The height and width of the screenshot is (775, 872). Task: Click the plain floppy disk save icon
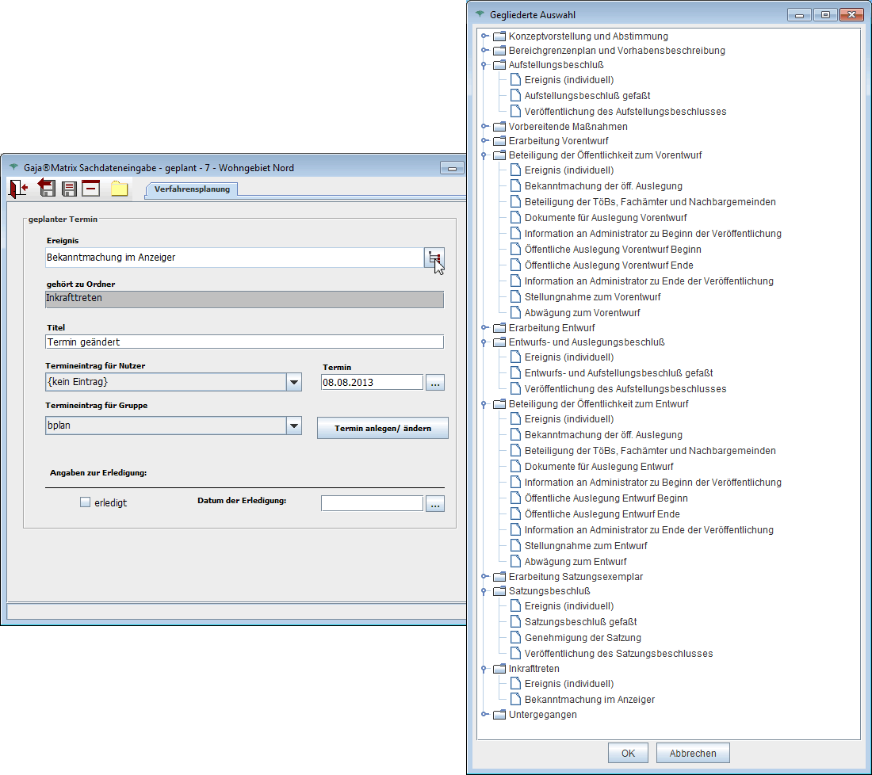[x=69, y=188]
